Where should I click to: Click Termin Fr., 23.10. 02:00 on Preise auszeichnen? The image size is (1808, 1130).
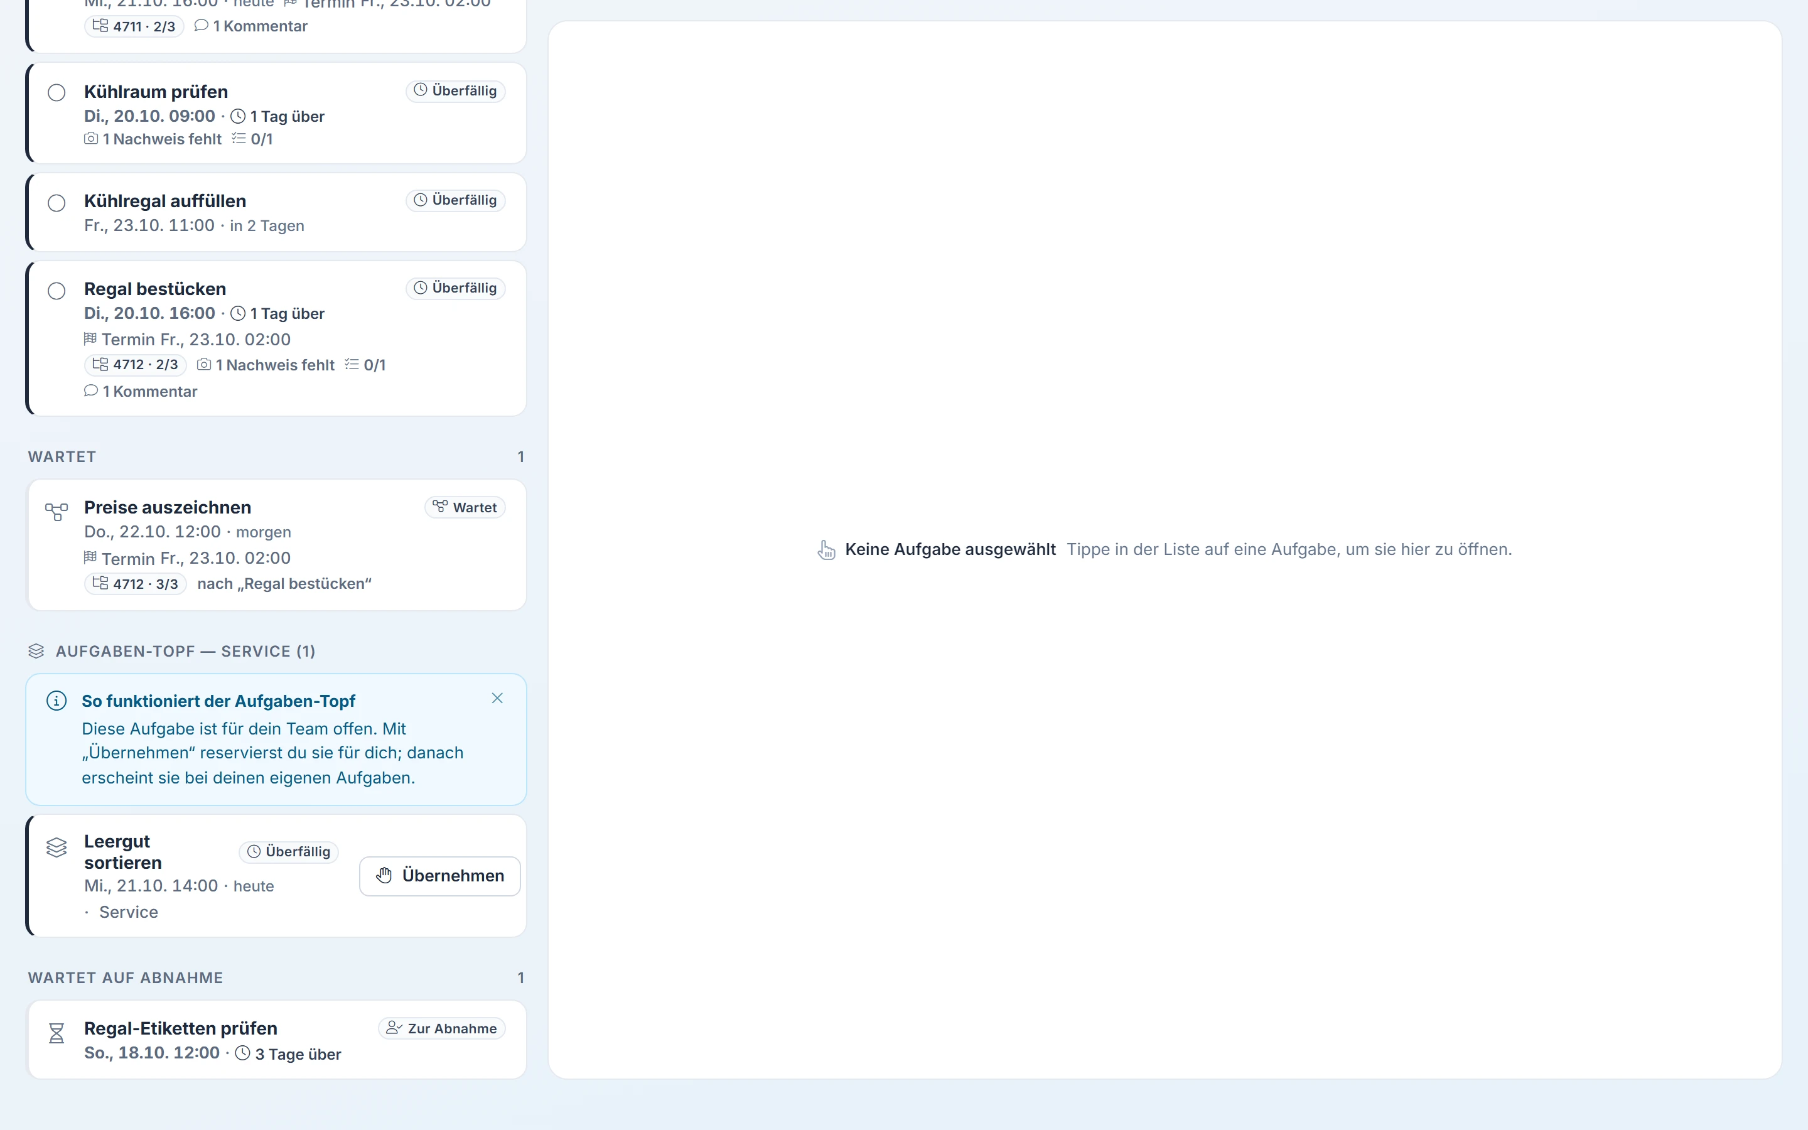coord(188,558)
